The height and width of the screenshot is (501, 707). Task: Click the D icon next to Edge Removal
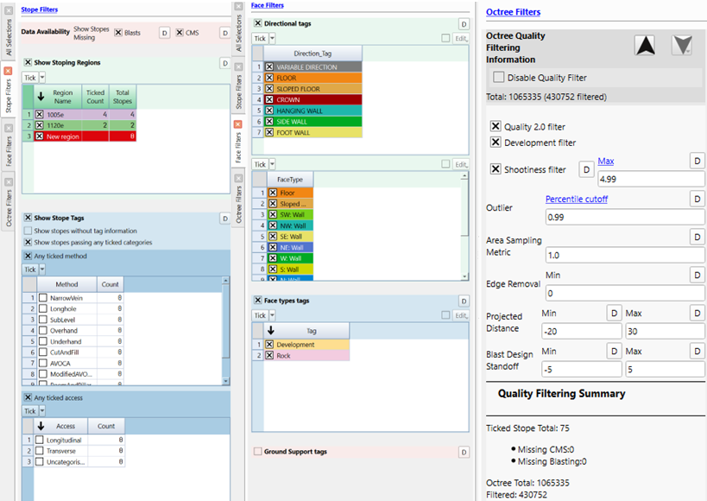[x=698, y=275]
